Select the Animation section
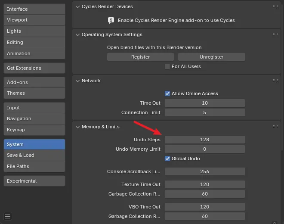 tap(34, 53)
